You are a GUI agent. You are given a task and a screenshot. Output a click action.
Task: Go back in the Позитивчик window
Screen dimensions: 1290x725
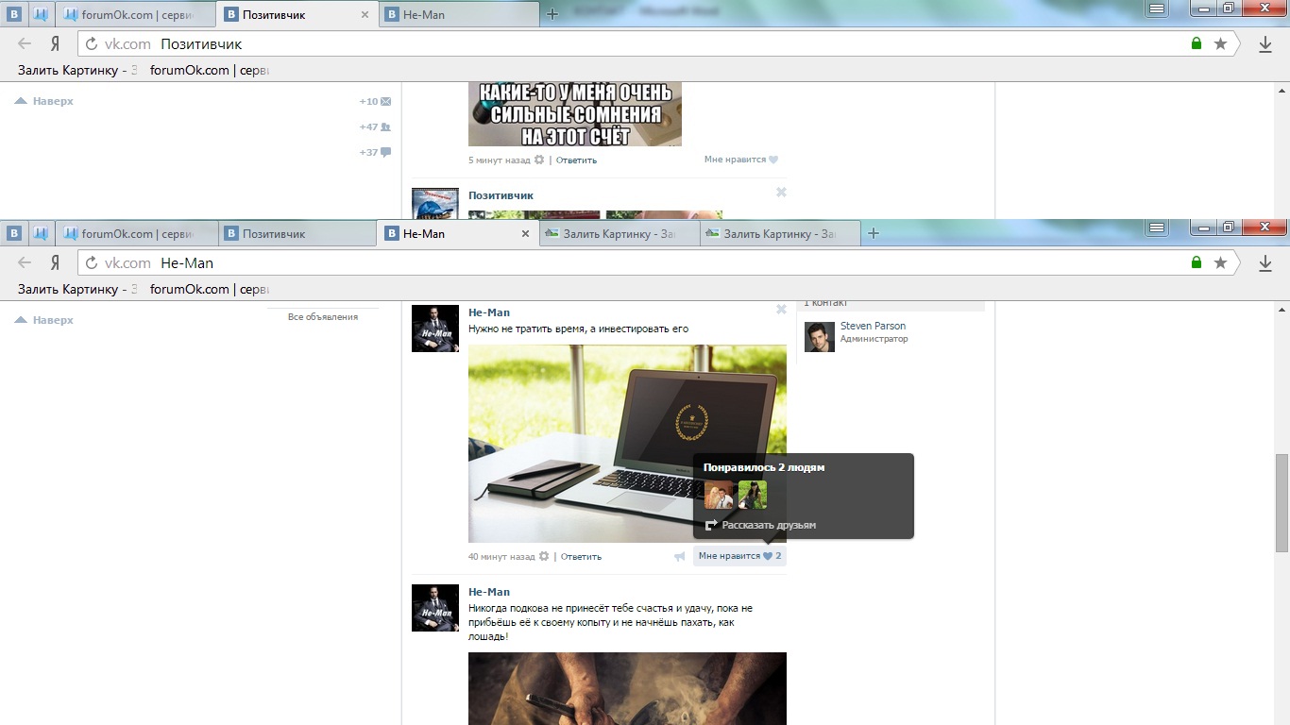25,43
